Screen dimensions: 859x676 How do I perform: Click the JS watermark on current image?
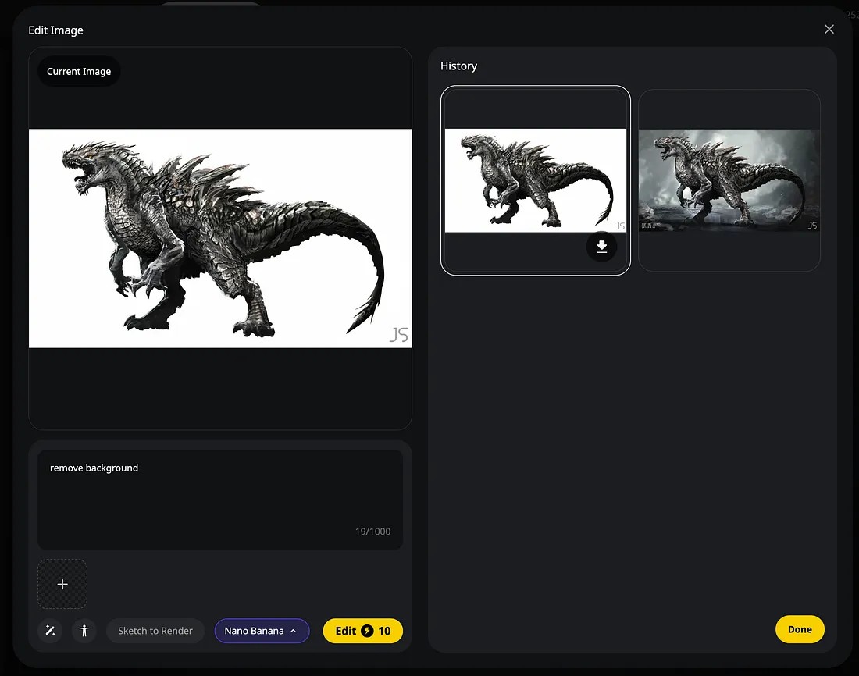pyautogui.click(x=398, y=335)
